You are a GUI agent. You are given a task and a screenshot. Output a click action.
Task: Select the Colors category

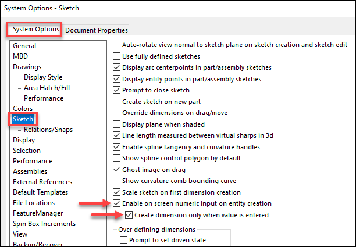pos(23,109)
